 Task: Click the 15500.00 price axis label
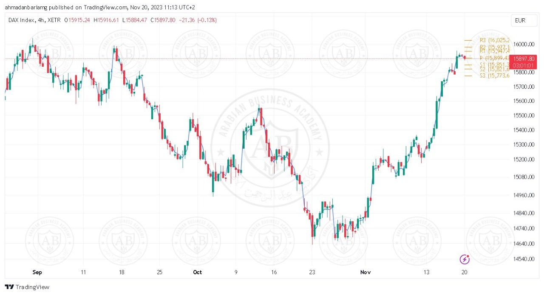[524, 115]
